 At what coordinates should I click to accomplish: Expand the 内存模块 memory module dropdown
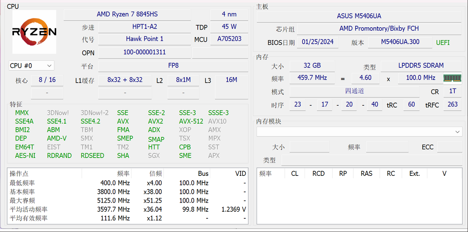point(359,132)
